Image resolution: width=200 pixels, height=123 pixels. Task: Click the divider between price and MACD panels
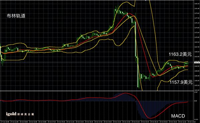(97, 91)
